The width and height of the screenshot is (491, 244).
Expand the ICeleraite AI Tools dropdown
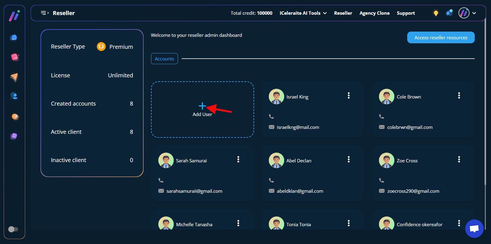pyautogui.click(x=303, y=13)
